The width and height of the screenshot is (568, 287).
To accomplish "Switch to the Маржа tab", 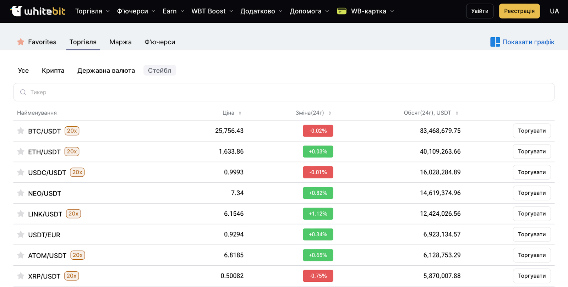I will click(x=120, y=42).
